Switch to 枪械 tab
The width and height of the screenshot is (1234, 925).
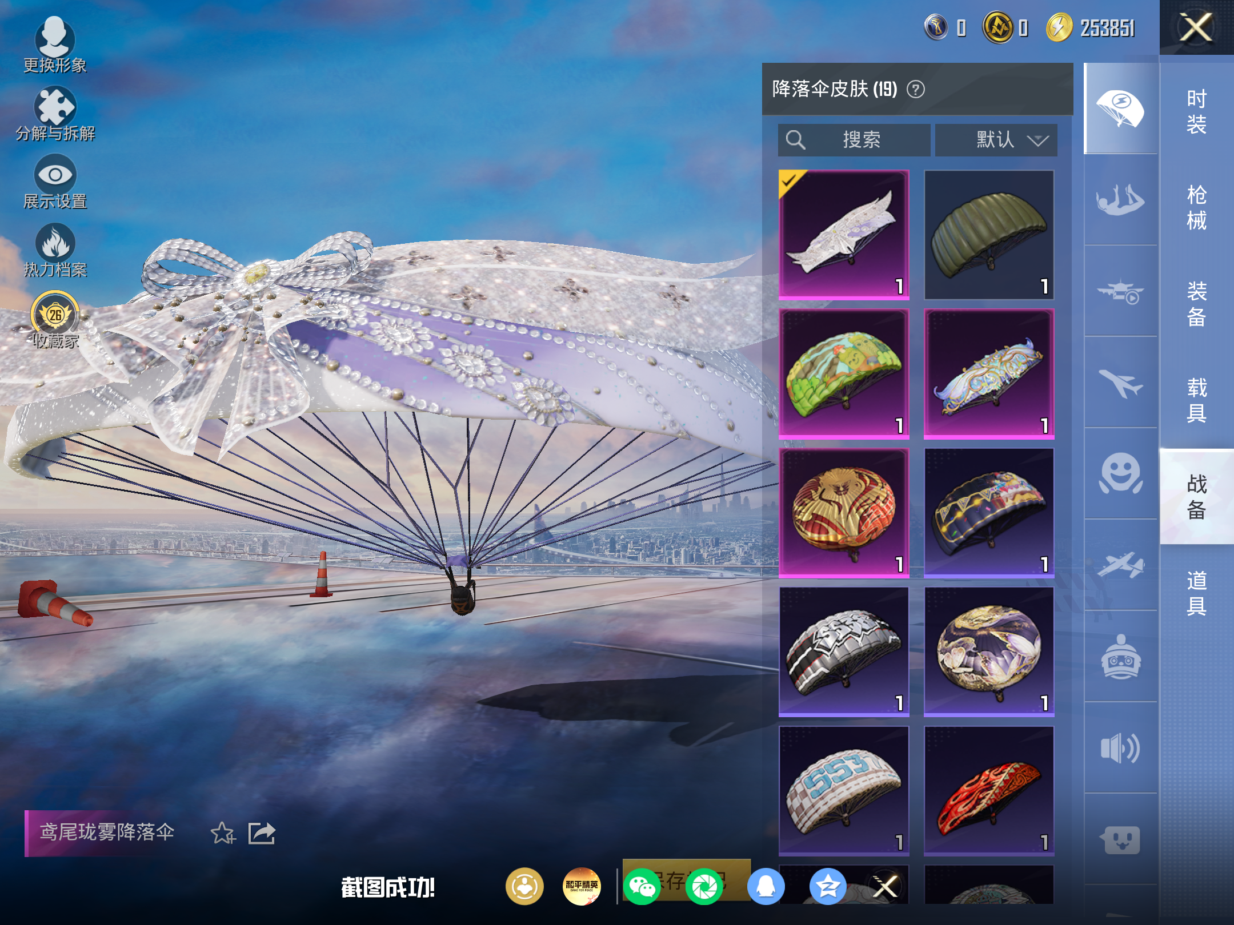(x=1196, y=208)
